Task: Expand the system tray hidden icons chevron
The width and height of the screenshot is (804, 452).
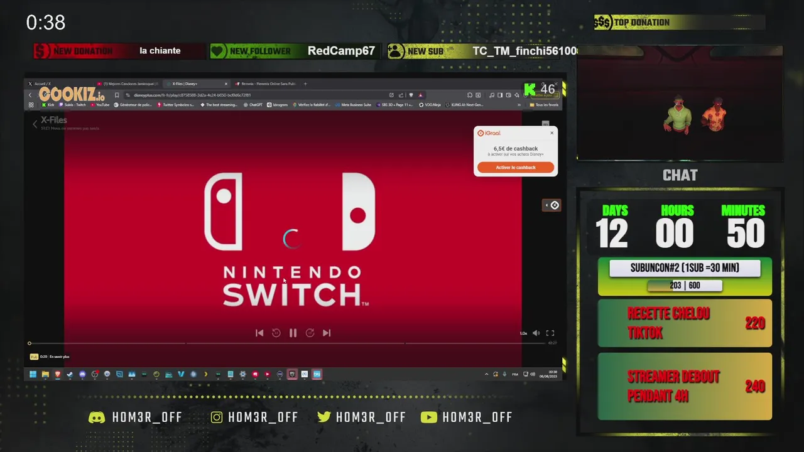Action: (x=486, y=374)
